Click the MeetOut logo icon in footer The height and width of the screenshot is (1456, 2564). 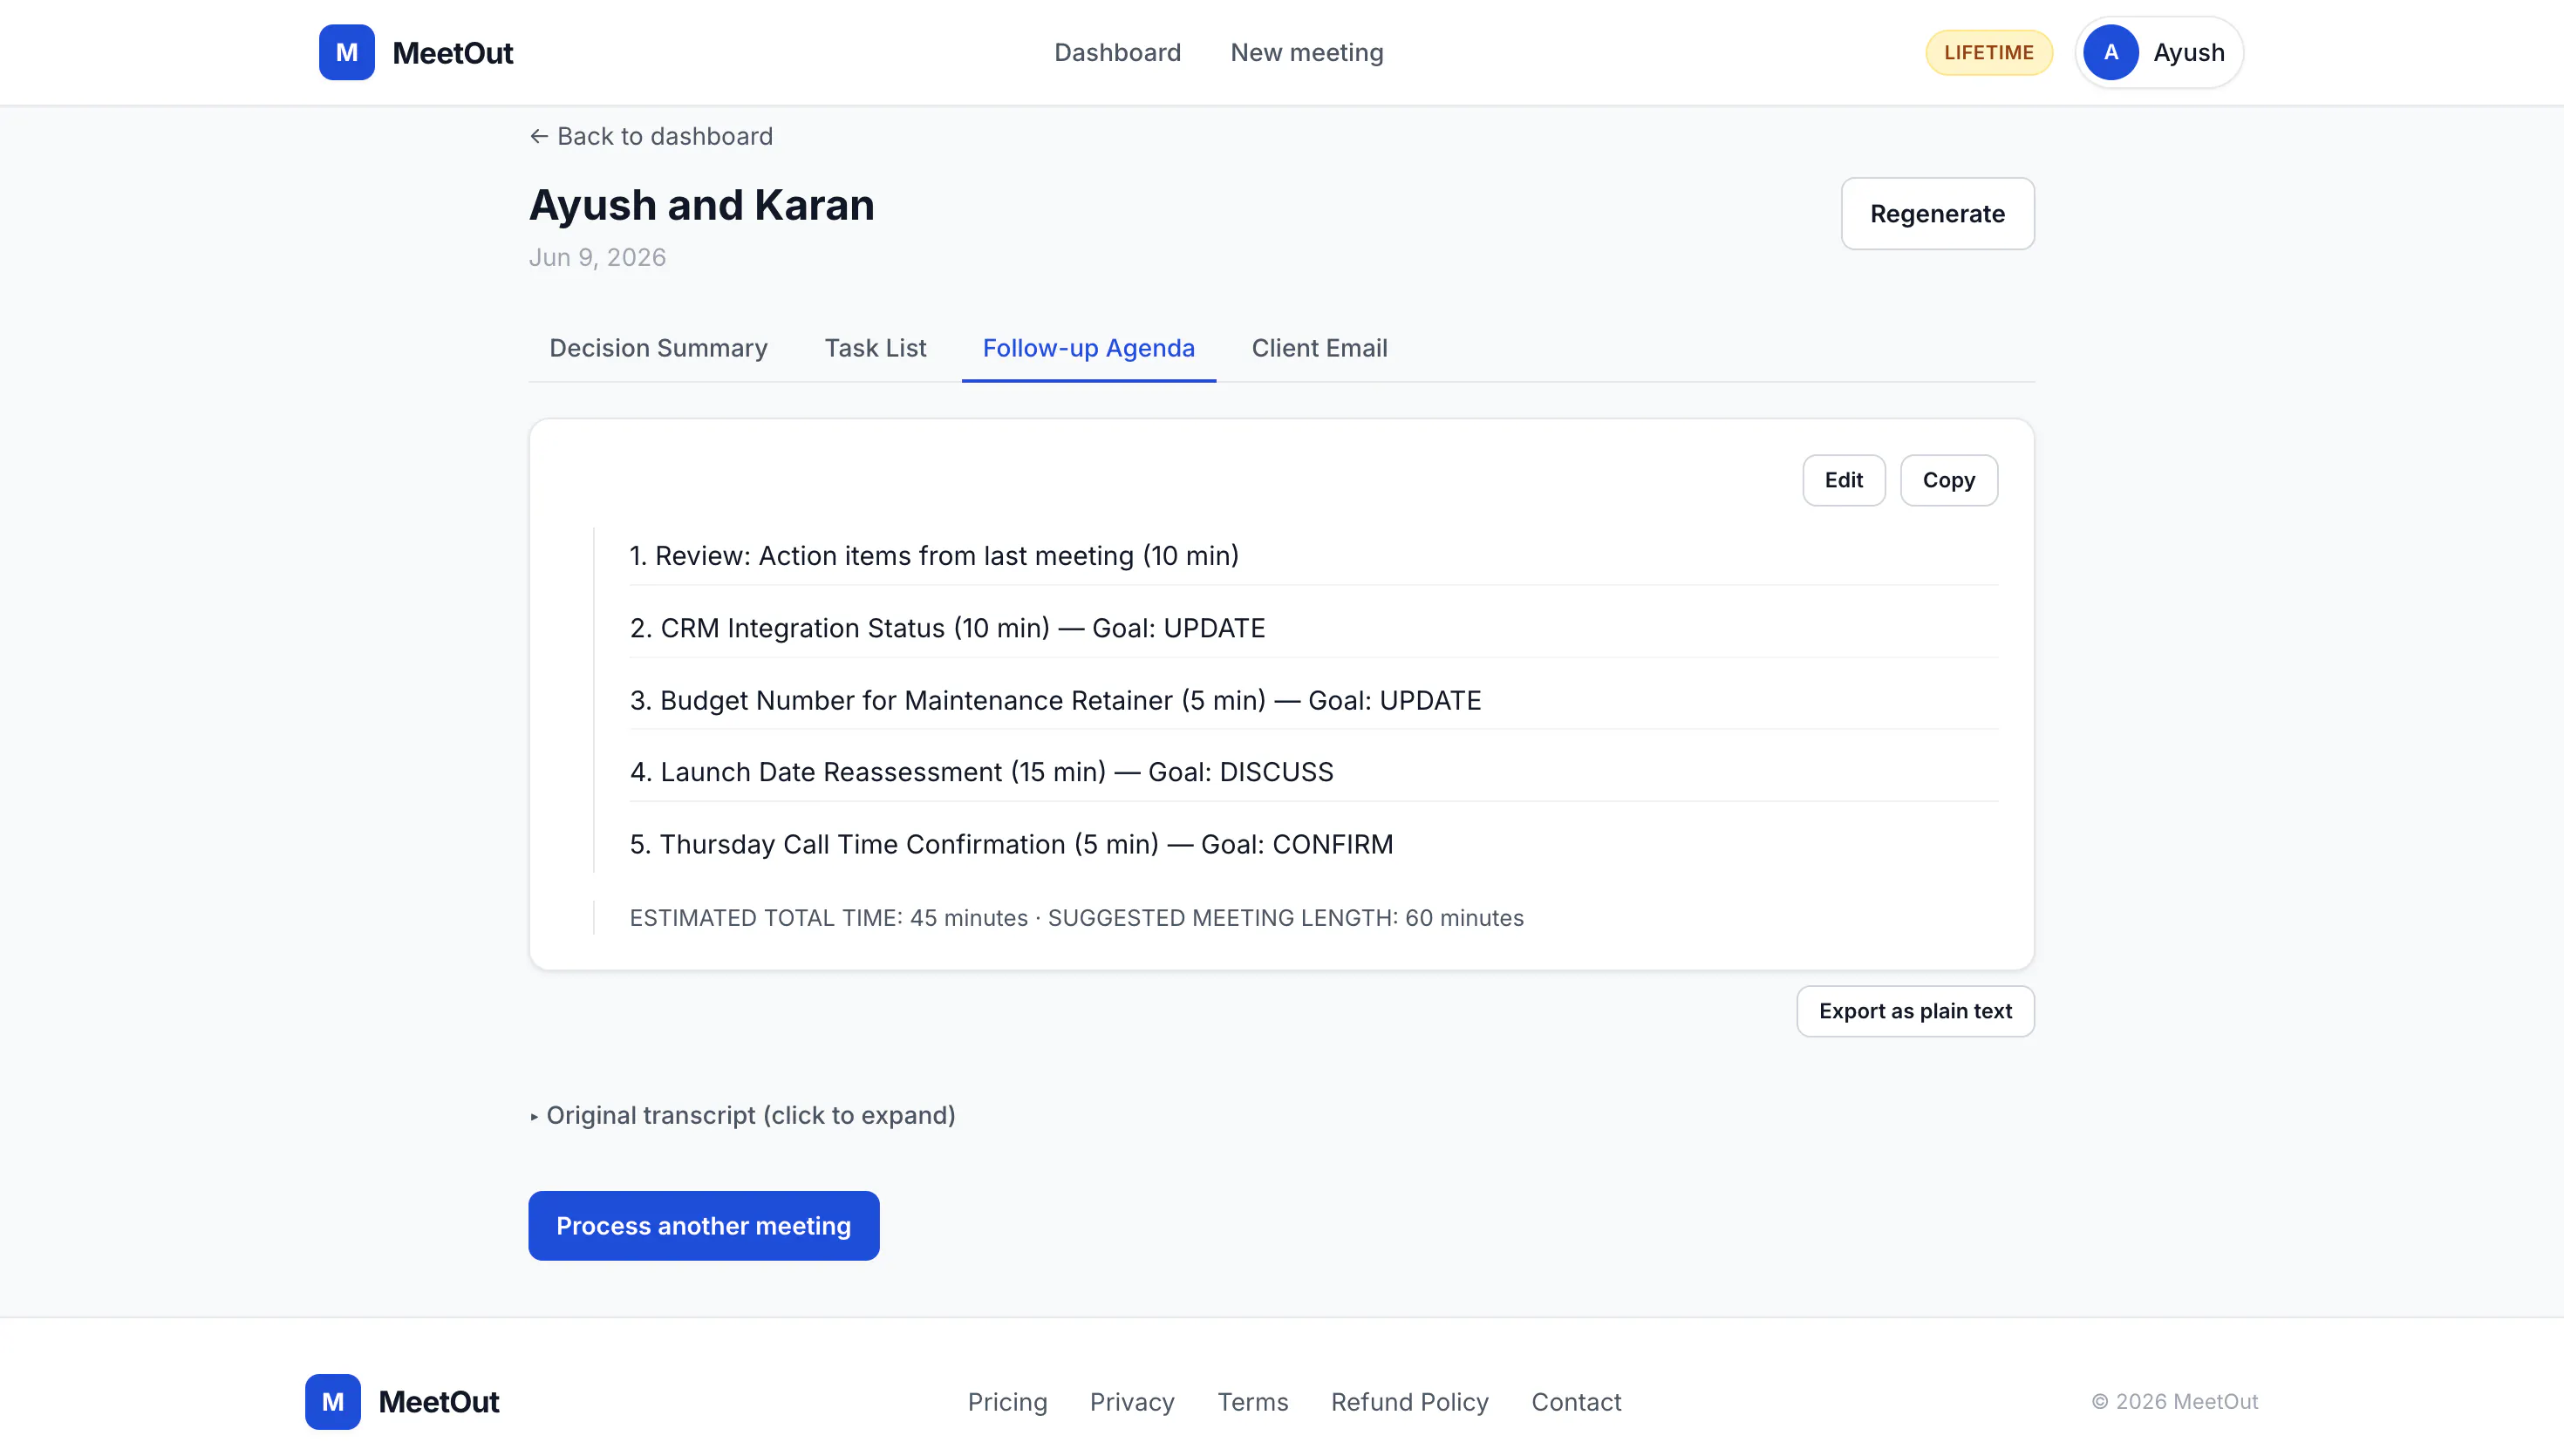(332, 1401)
